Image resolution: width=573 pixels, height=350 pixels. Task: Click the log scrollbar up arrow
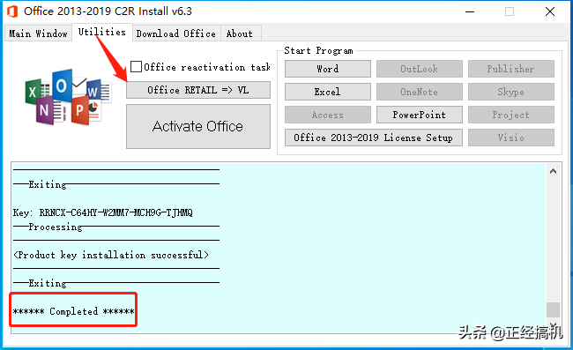[x=554, y=171]
